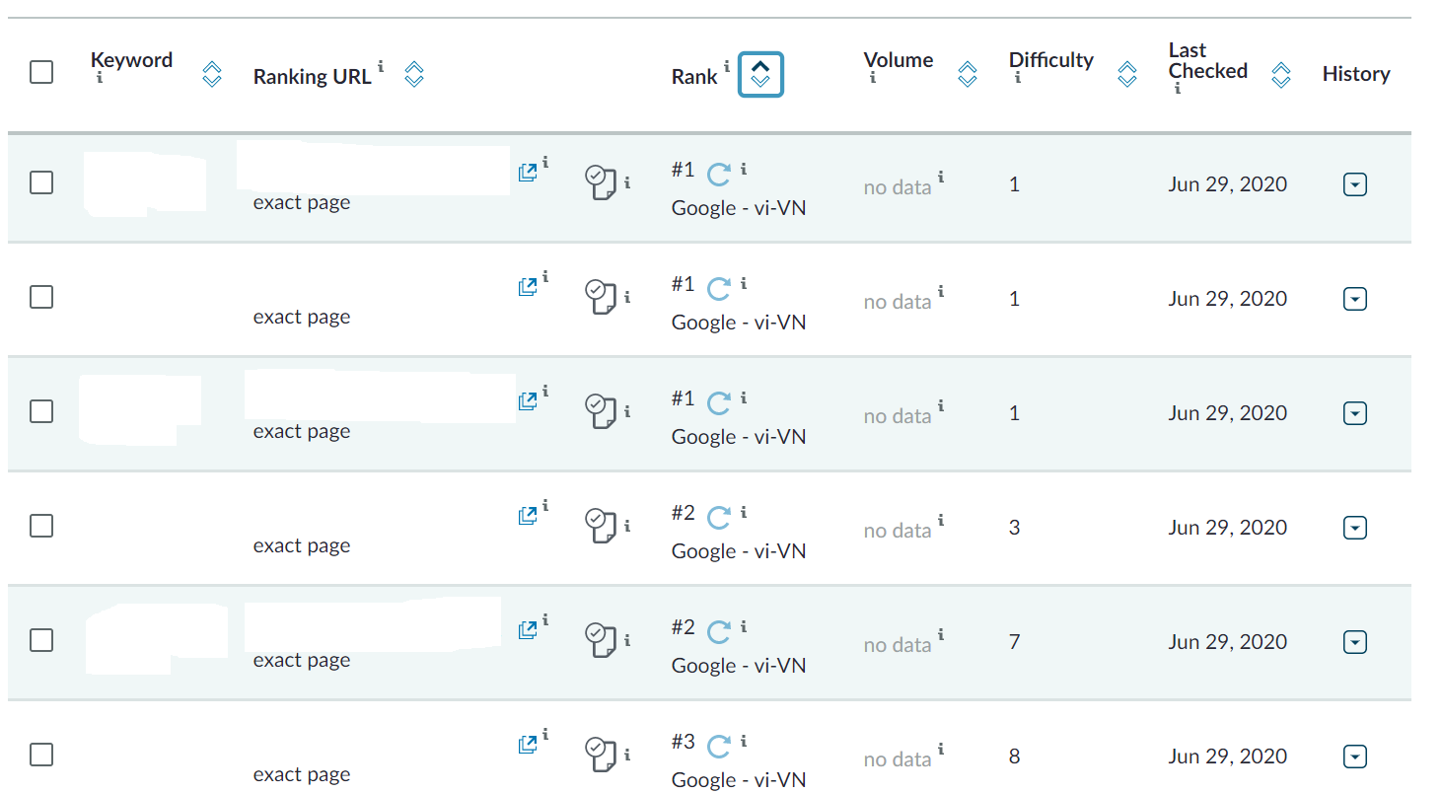The image size is (1443, 793).
Task: Open History dropdown in Difficulty 7 row
Action: pos(1355,642)
